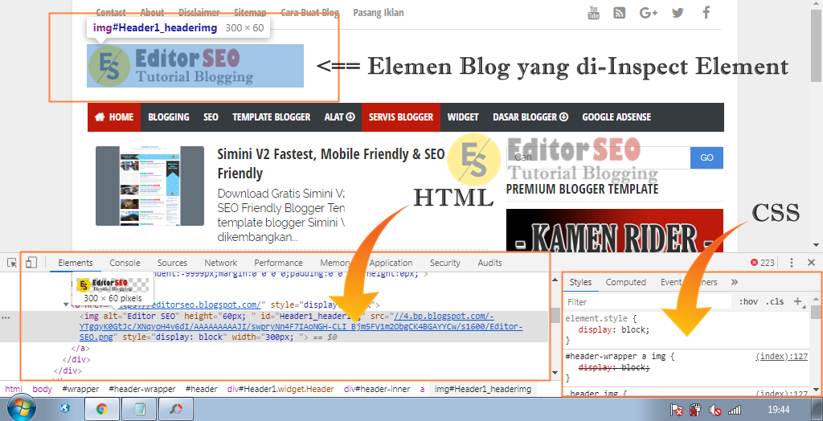The height and width of the screenshot is (421, 823).
Task: Toggle the :hov element state panel
Action: [748, 301]
